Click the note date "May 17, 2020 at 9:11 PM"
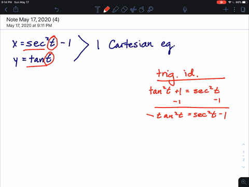The width and height of the screenshot is (249, 187). (x=29, y=25)
